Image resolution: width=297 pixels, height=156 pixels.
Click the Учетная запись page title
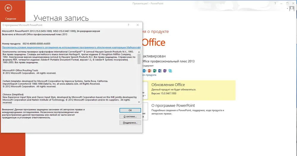[61, 18]
